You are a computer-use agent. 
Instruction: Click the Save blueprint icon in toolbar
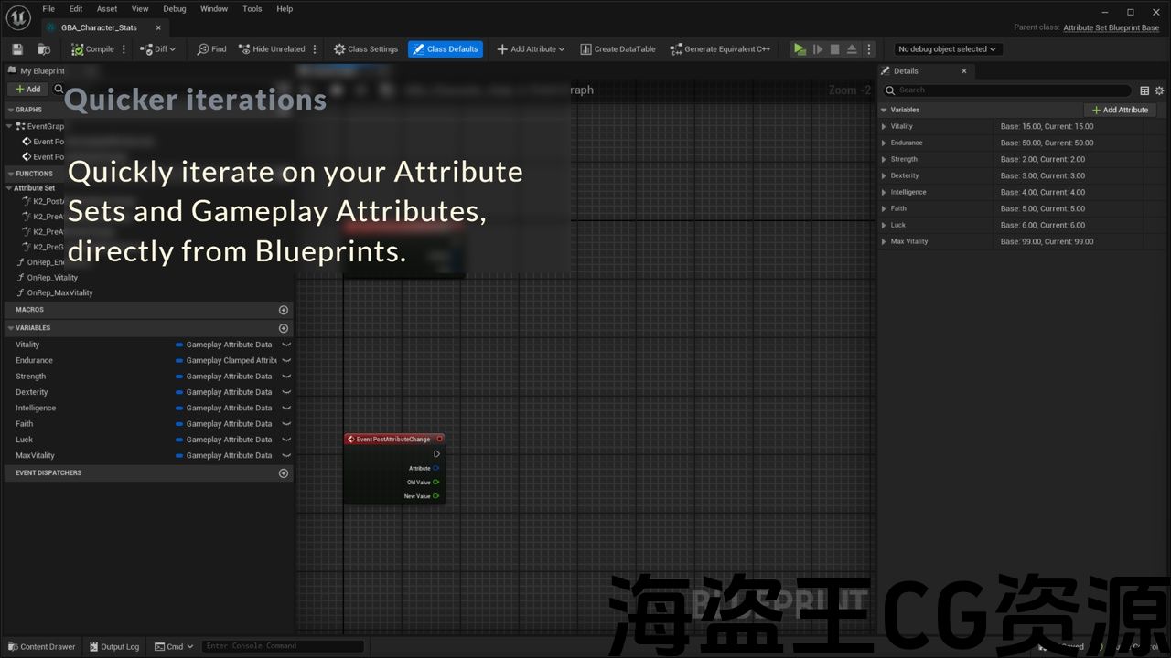point(17,49)
